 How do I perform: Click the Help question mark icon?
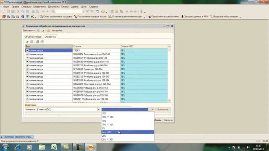pyautogui.click(x=103, y=11)
